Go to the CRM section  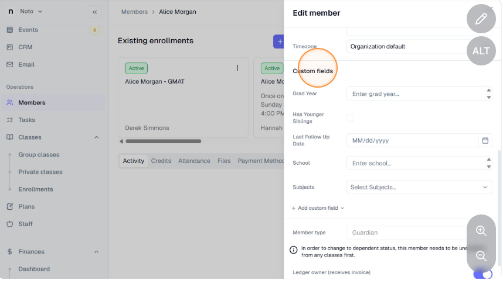pos(25,47)
